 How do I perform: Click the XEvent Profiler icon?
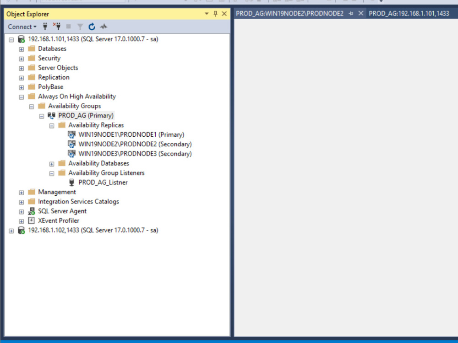point(31,220)
